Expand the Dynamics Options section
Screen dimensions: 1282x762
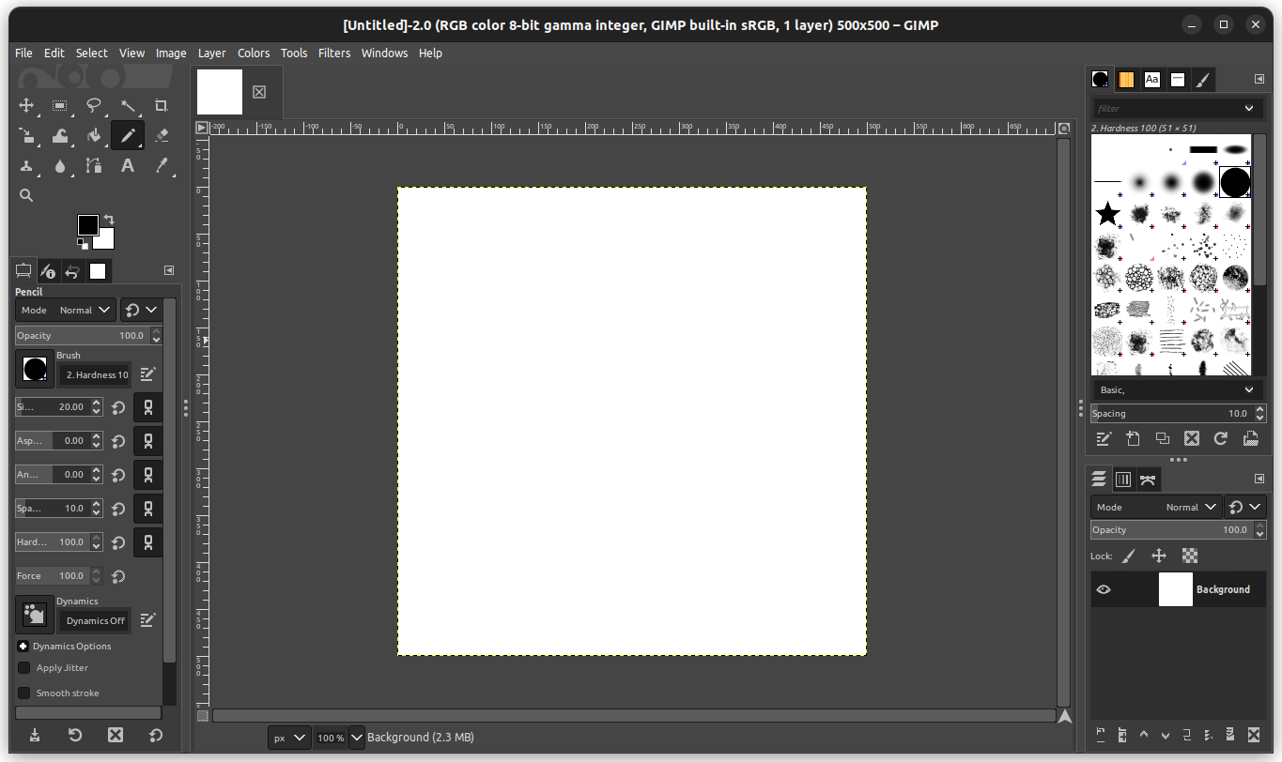(23, 647)
